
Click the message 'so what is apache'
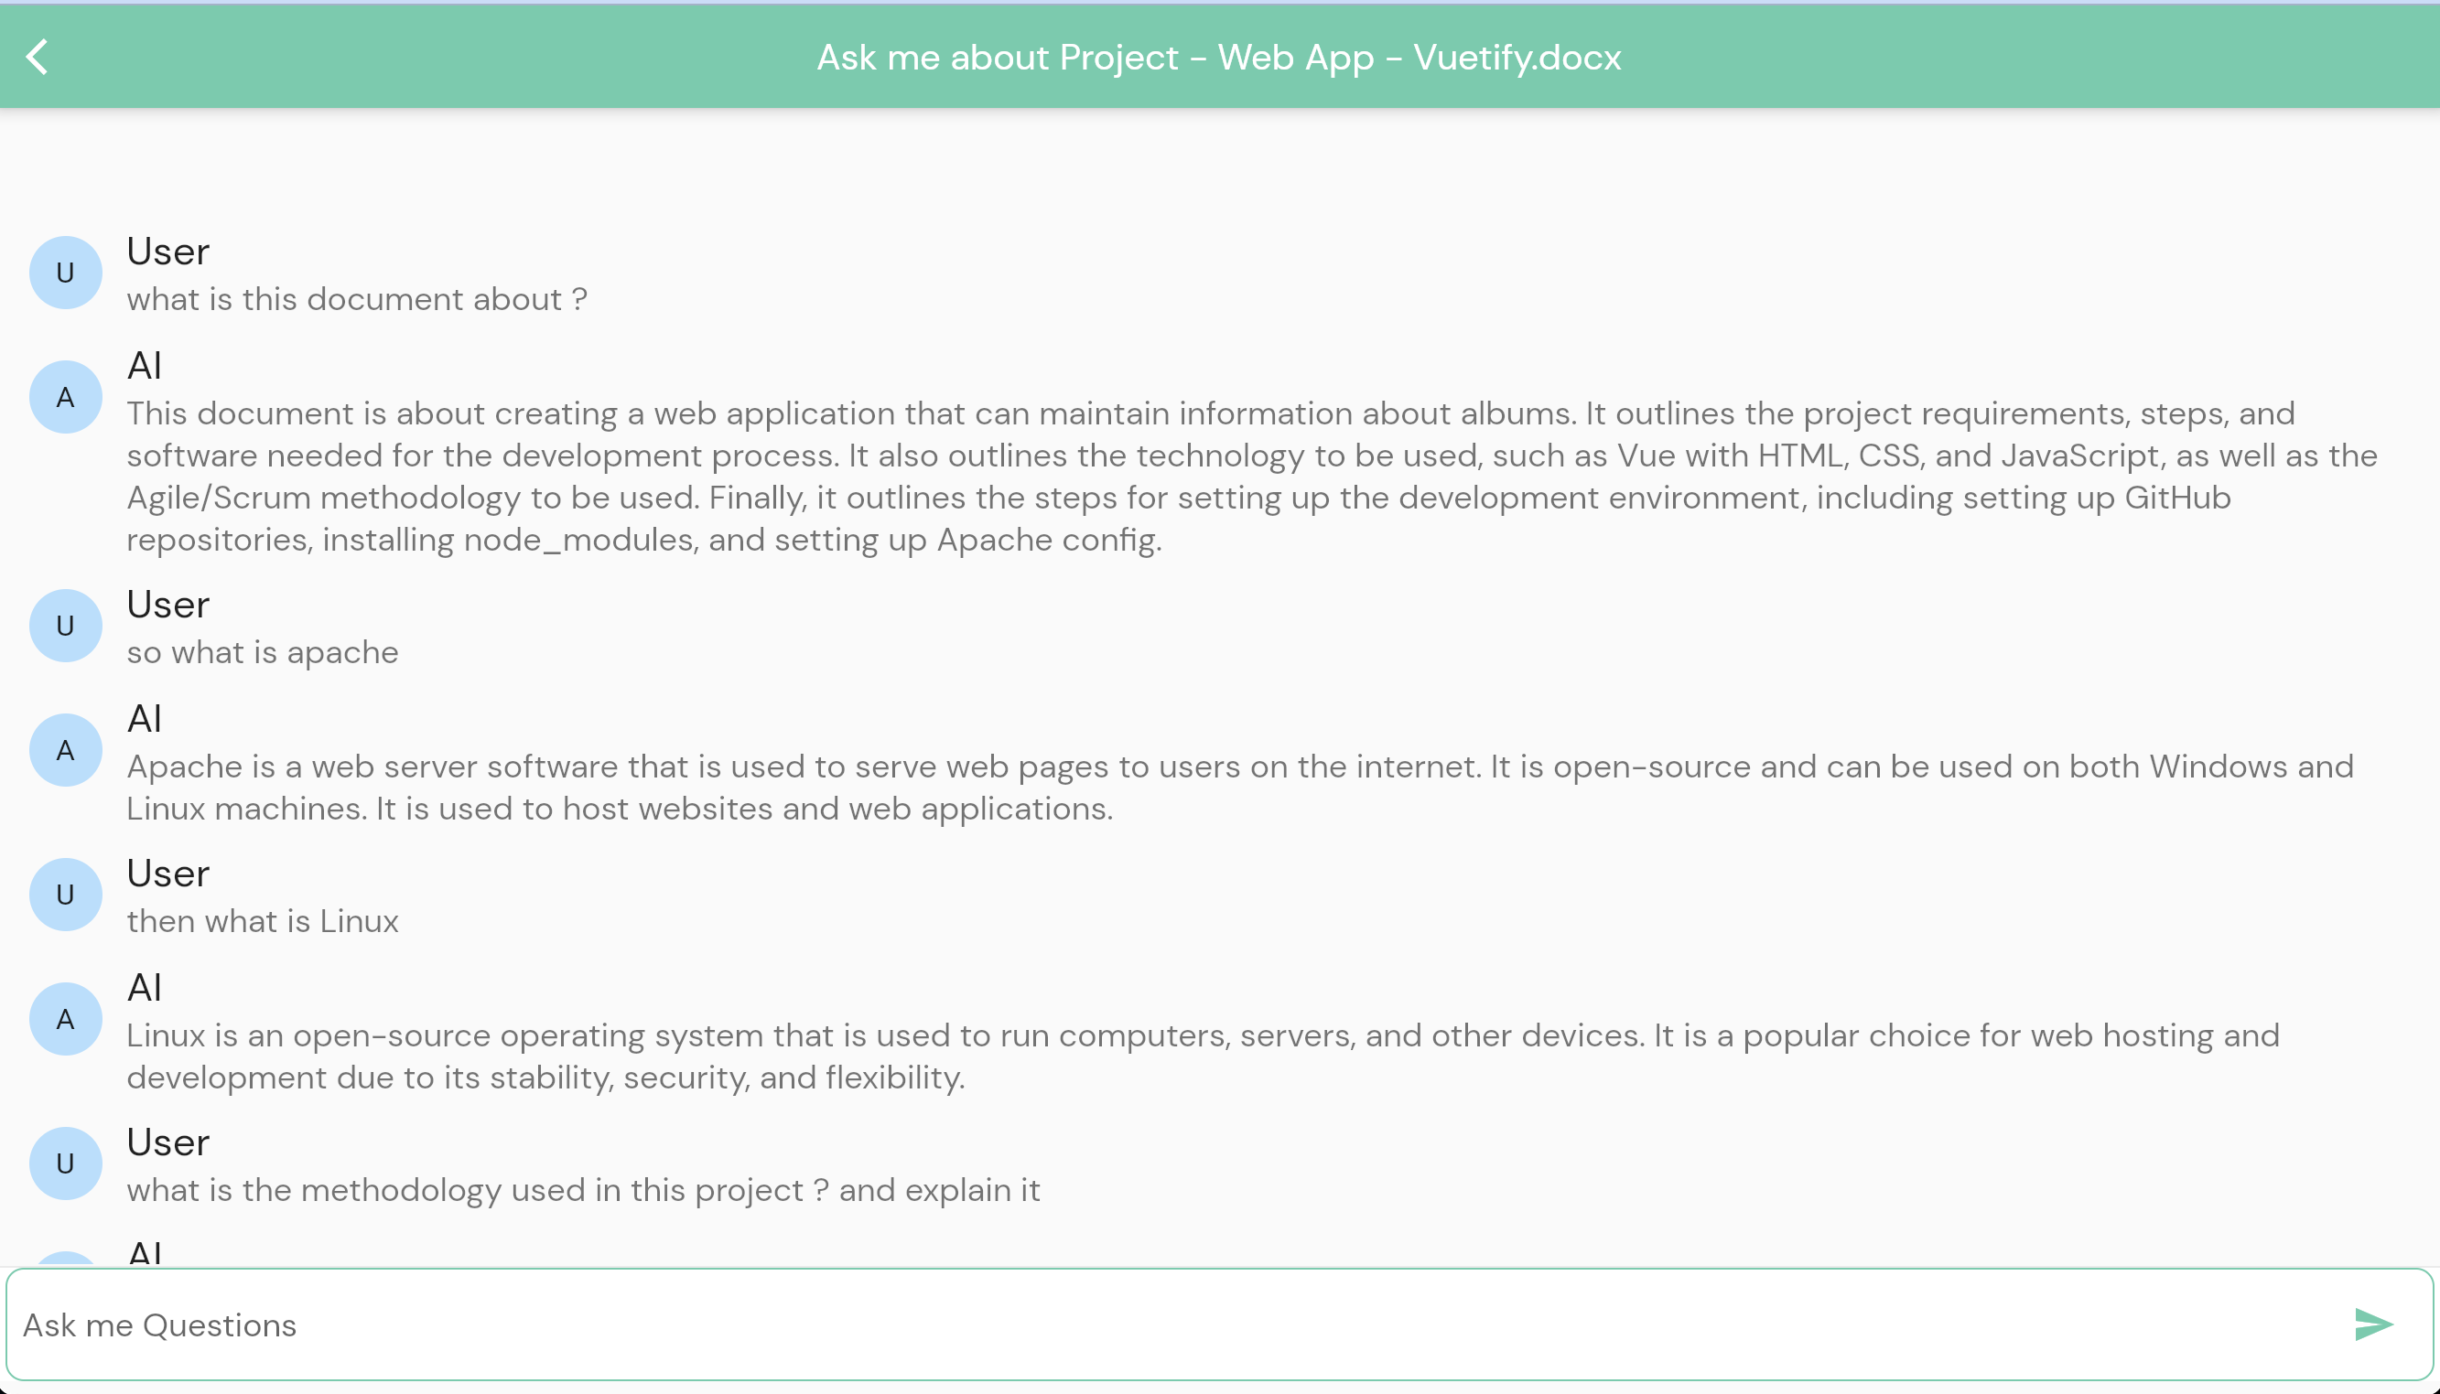(263, 653)
